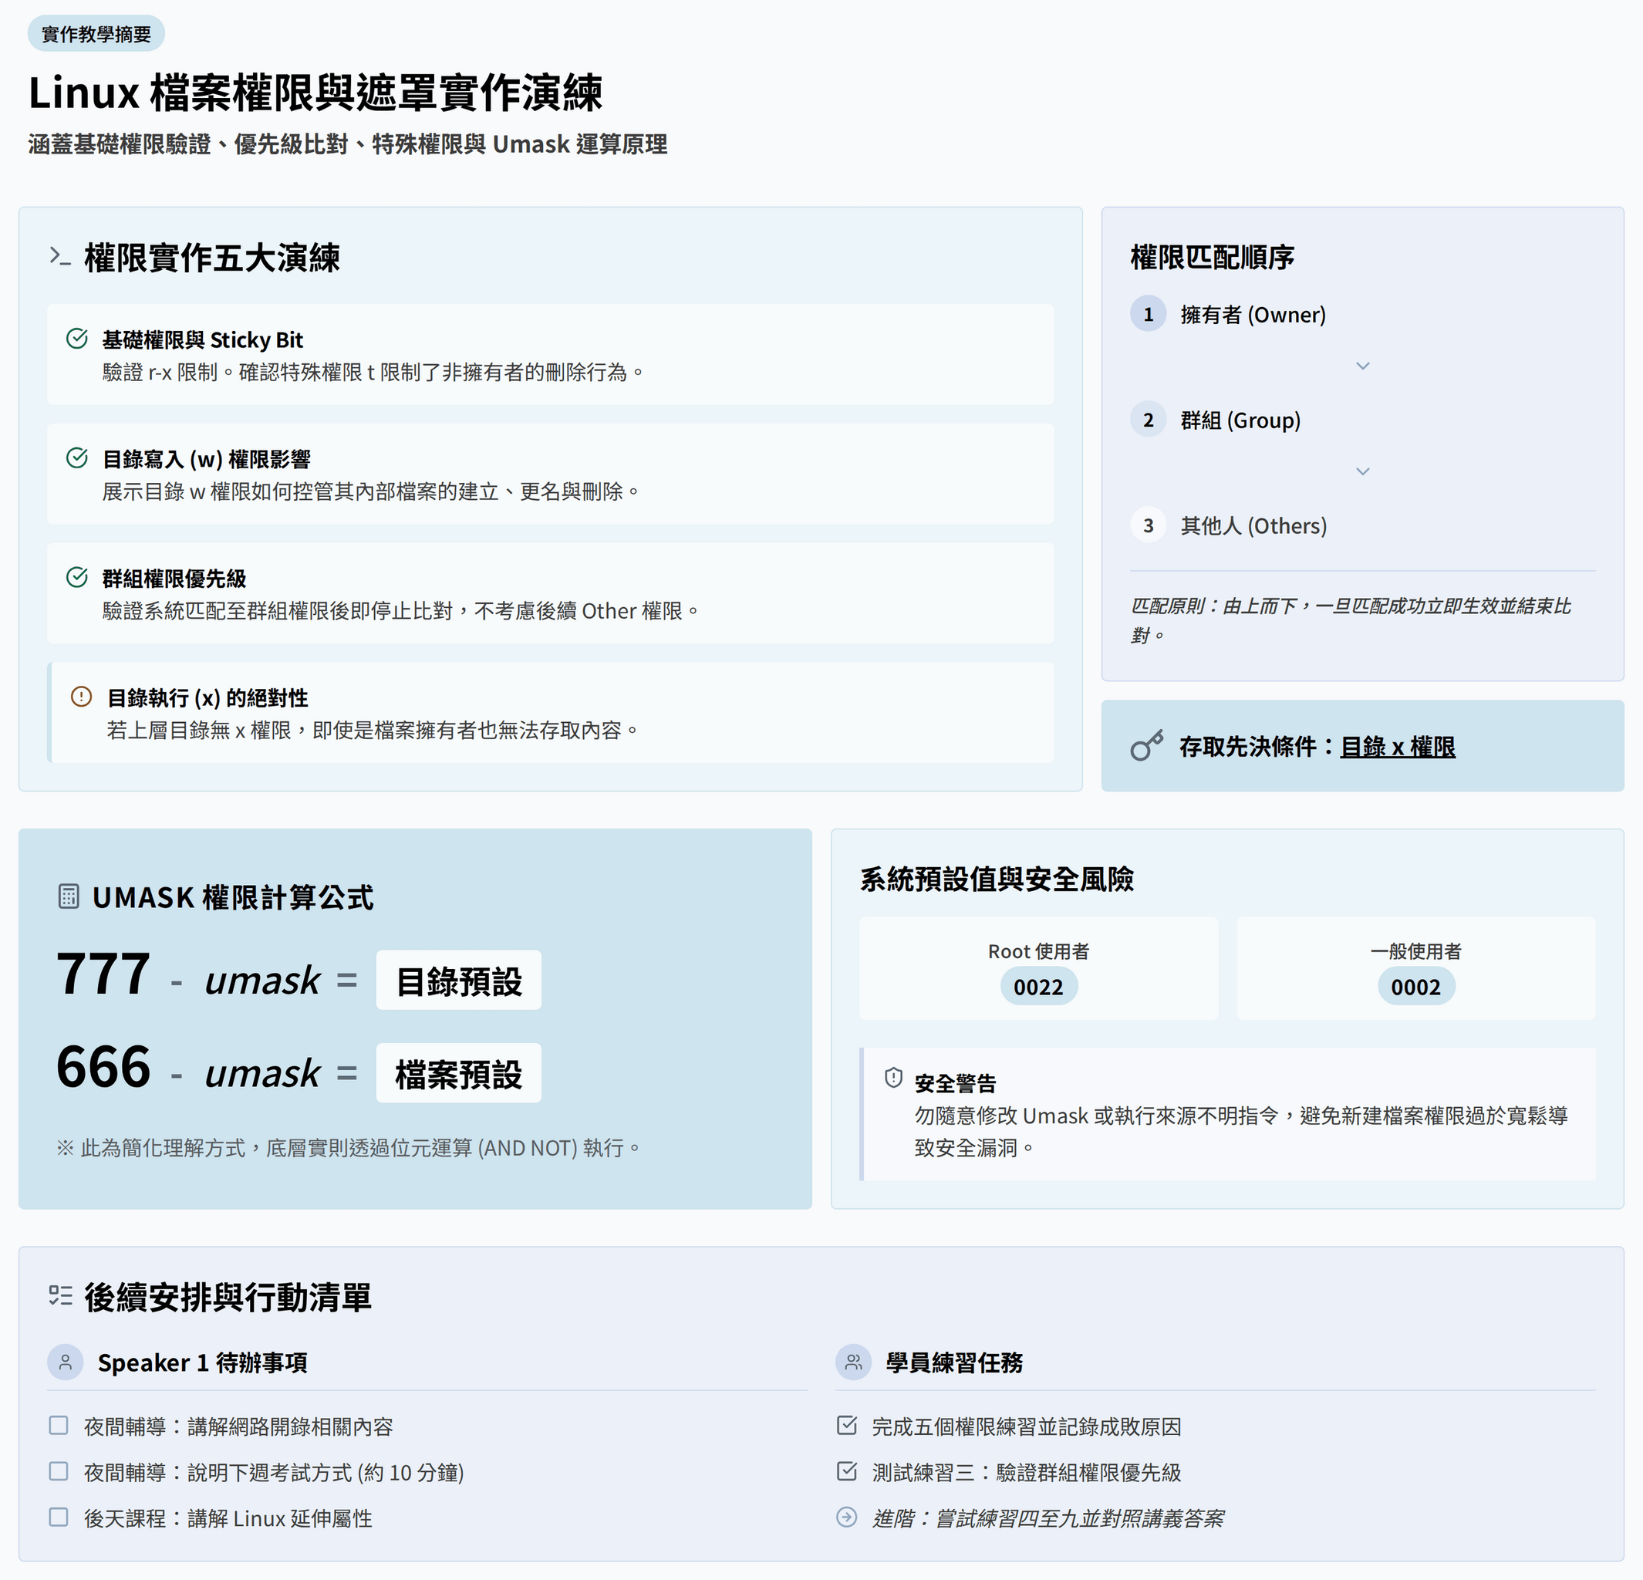Click the key icon in the 存取先決條件 banner
This screenshot has width=1643, height=1580.
pyautogui.click(x=1147, y=745)
